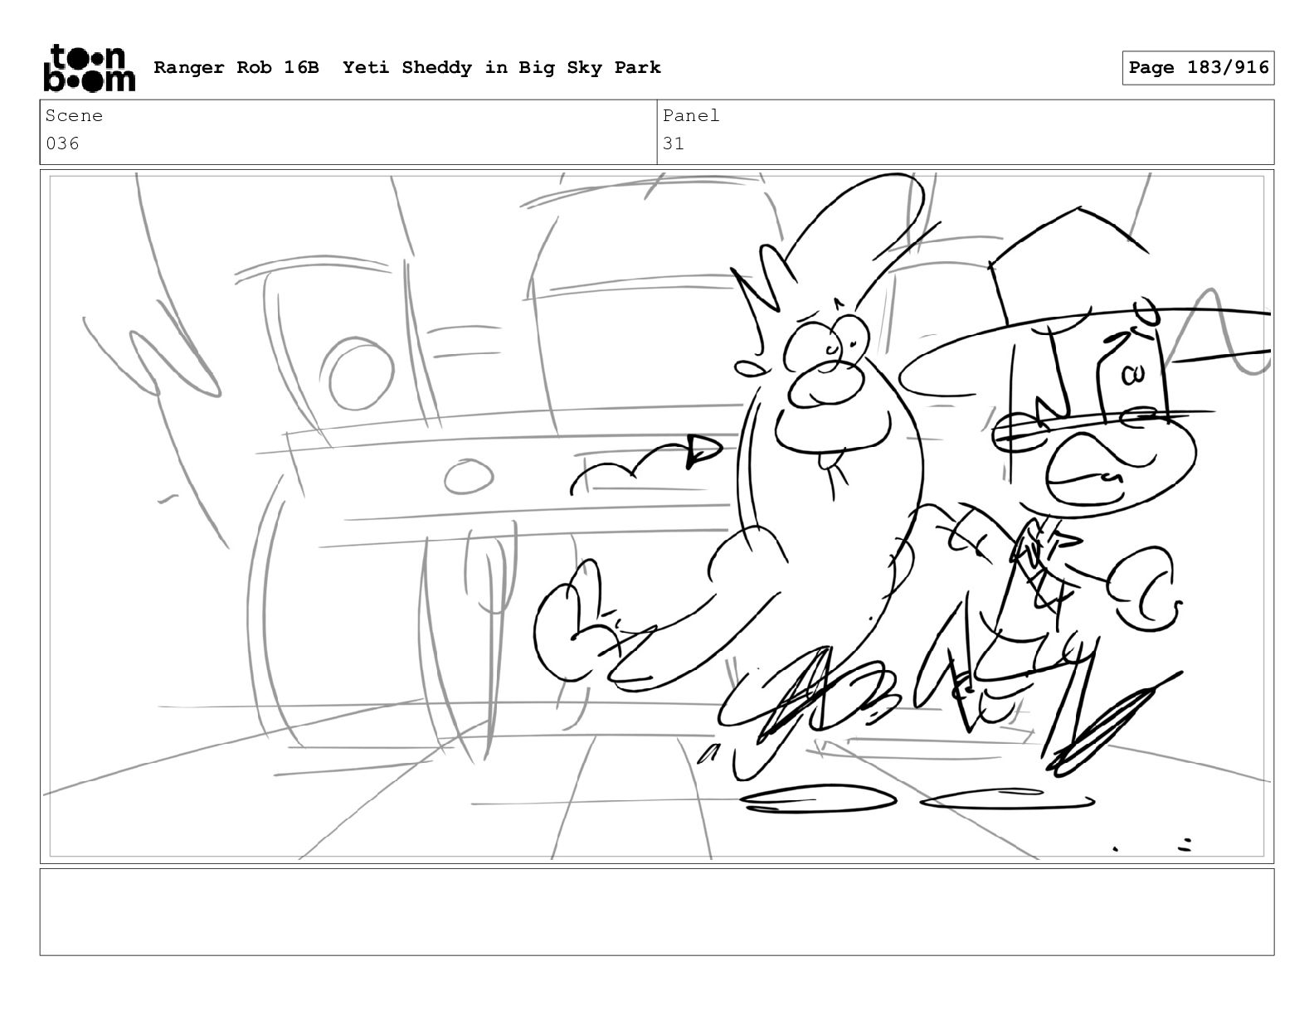Select the title 'Ranger Rob 16B Yeti Sheddy in Big Sky Park'

click(x=407, y=67)
